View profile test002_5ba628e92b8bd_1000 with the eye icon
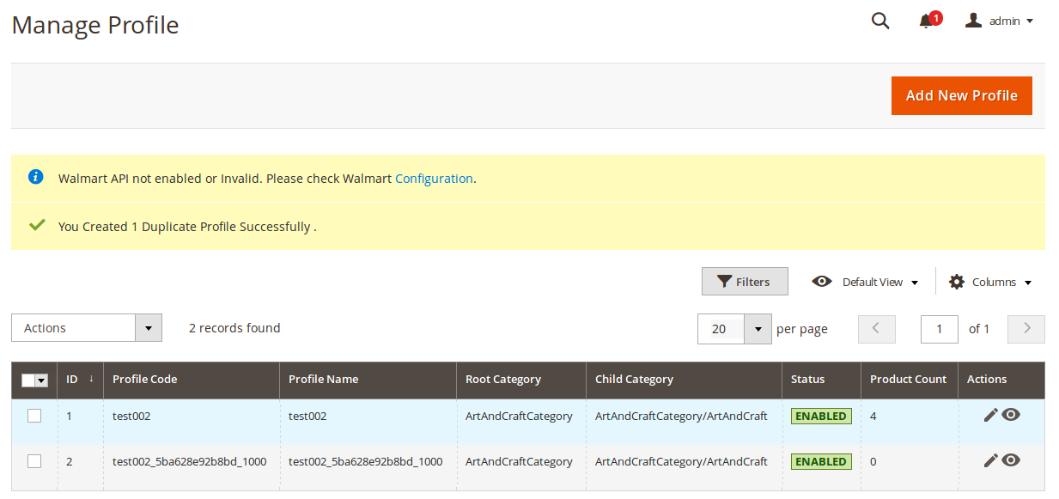 click(x=1011, y=460)
